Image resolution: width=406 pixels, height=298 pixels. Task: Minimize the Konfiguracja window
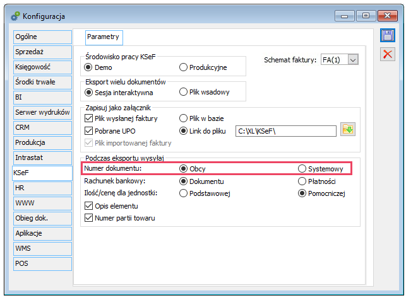pyautogui.click(x=344, y=16)
